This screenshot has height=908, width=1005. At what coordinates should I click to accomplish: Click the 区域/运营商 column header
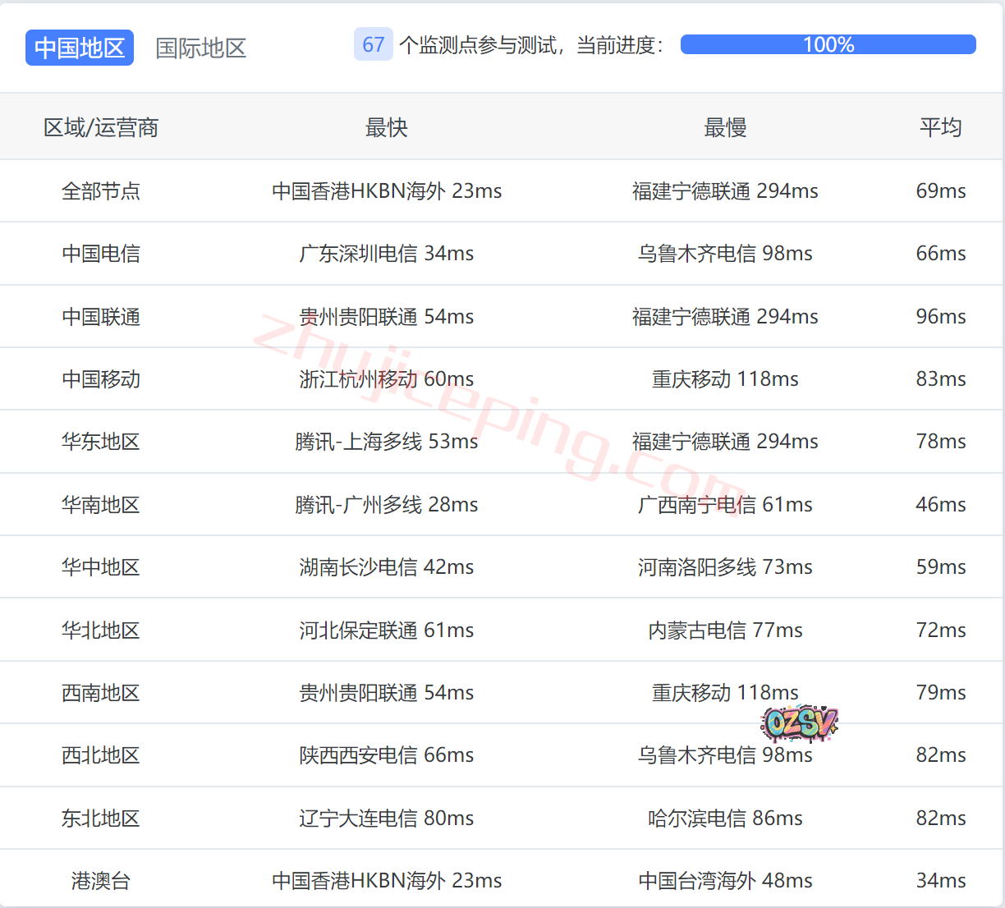pyautogui.click(x=101, y=127)
